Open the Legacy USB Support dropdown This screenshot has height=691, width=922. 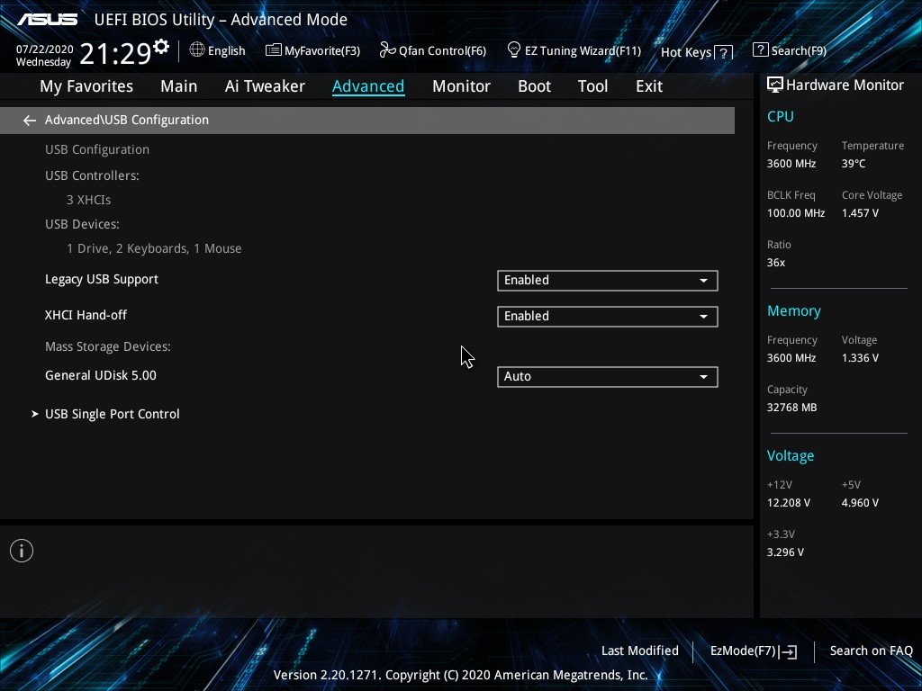click(607, 281)
